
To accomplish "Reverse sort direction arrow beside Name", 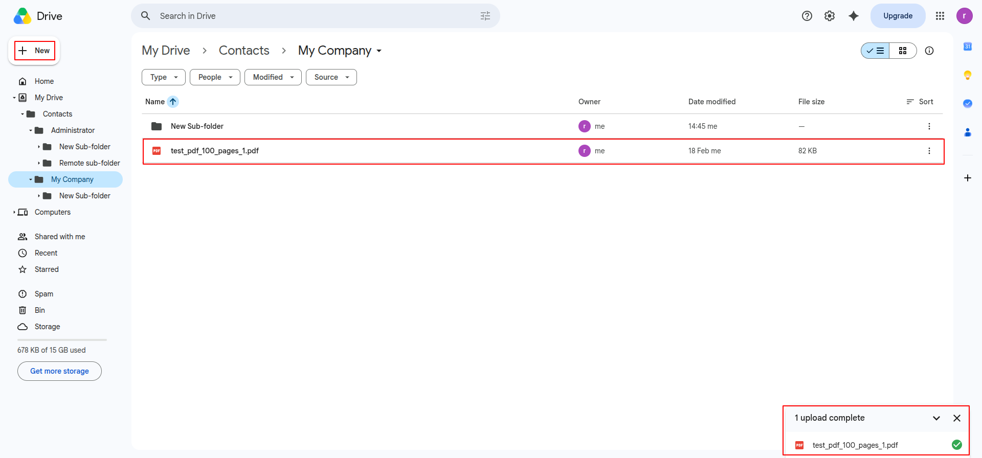I will (173, 102).
